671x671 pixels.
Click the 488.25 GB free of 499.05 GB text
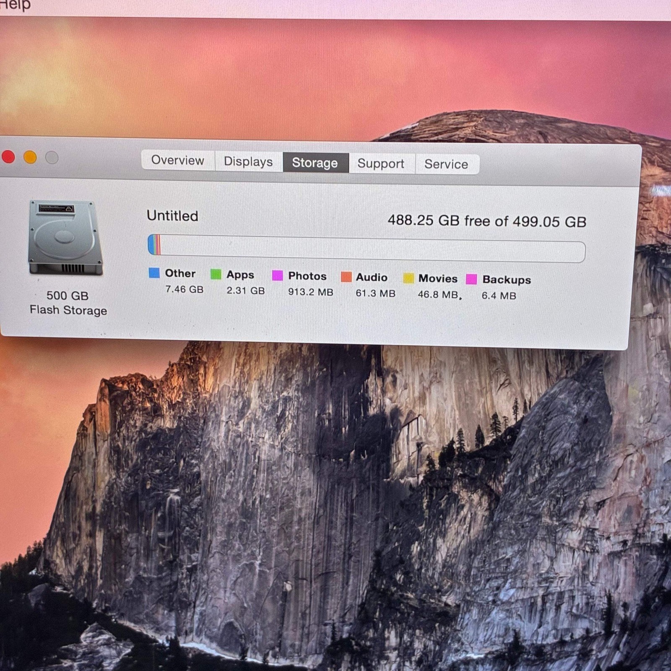tap(487, 221)
